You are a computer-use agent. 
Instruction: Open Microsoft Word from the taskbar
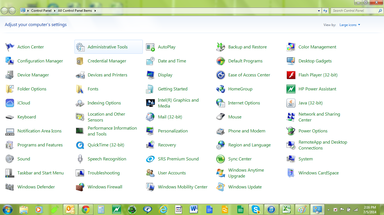click(x=194, y=209)
